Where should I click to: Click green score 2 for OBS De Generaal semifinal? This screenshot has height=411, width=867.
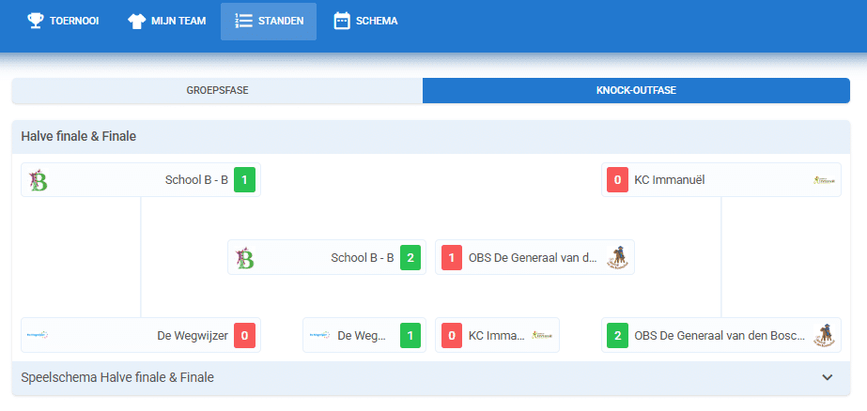617,335
